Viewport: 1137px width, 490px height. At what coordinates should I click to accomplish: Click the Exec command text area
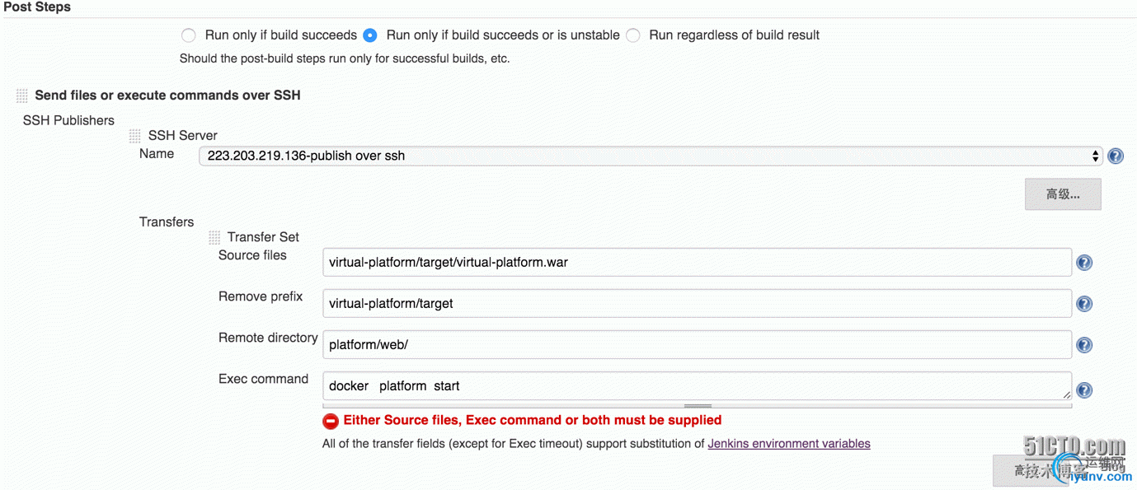698,386
